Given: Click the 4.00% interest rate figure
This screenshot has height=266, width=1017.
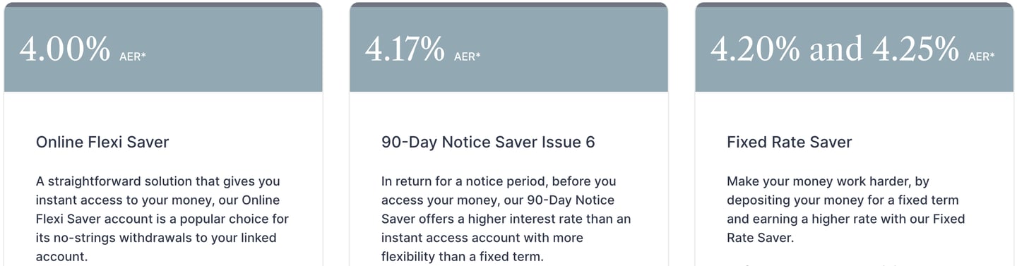Looking at the screenshot, I should 65,49.
